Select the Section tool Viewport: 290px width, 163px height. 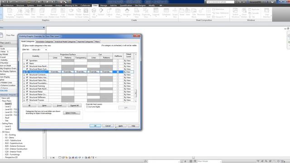(101, 12)
